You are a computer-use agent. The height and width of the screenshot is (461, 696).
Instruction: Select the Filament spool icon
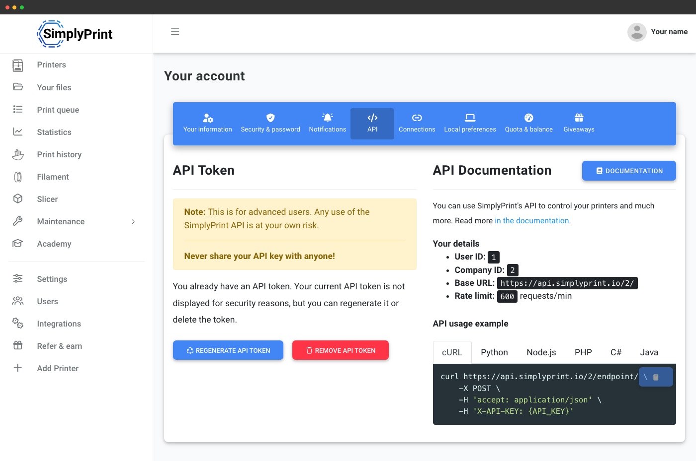pos(18,177)
